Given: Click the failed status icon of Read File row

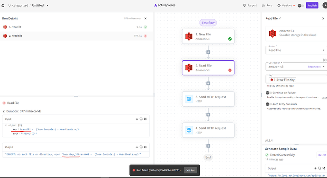Looking at the screenshot, I should coord(145,36).
